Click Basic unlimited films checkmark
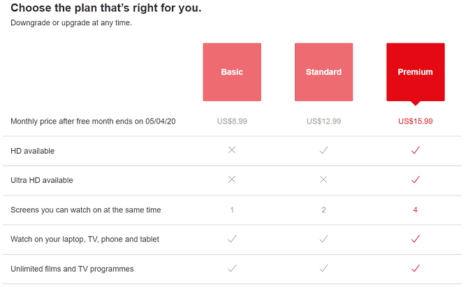The height and width of the screenshot is (287, 468). 232,268
